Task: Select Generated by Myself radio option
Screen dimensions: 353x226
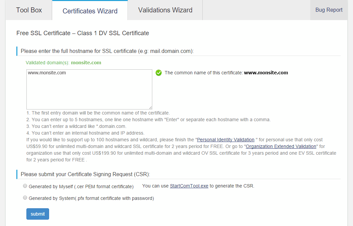Action: [x=25, y=186]
